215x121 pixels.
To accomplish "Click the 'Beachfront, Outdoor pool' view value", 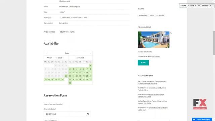I will tap(70, 7).
